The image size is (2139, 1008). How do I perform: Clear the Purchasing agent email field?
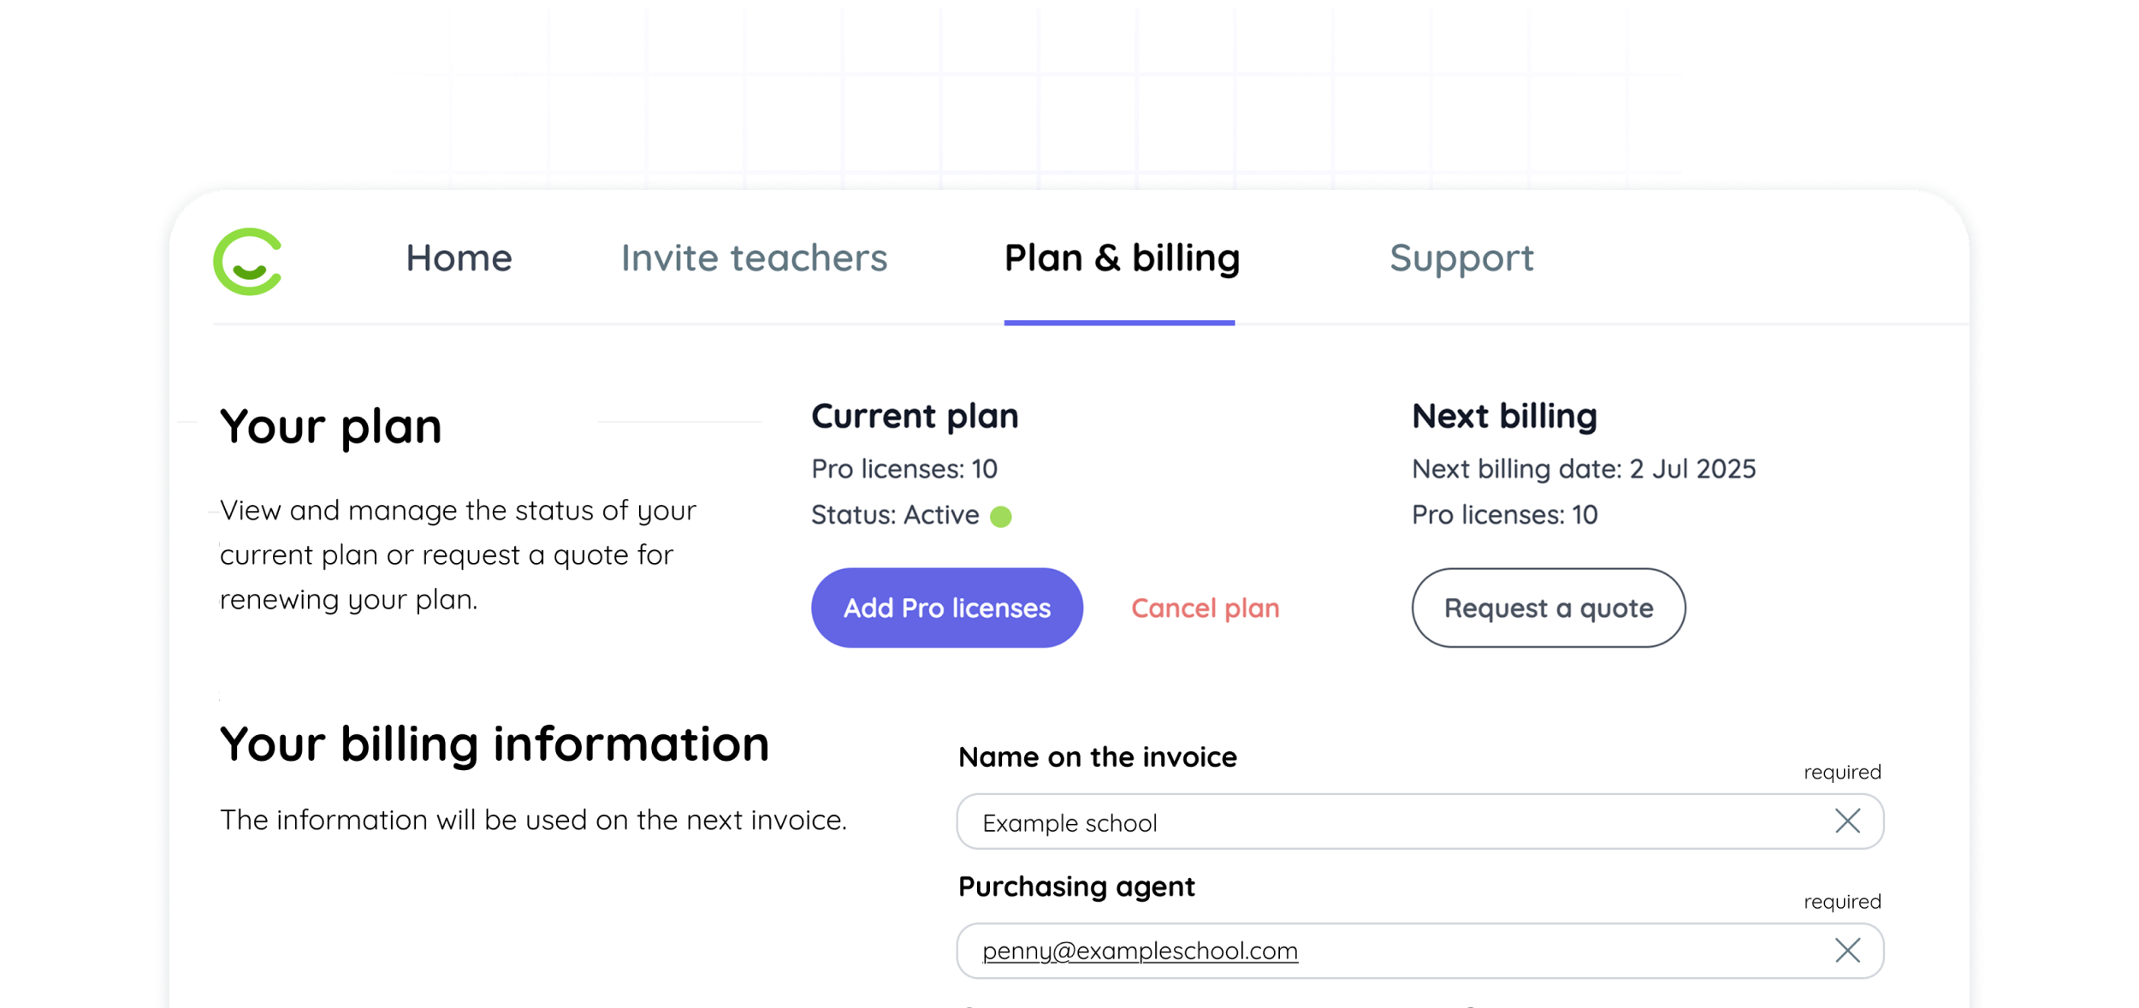point(1847,951)
